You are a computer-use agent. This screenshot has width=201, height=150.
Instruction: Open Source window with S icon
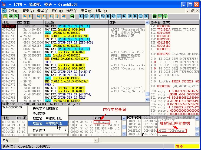[146, 16]
